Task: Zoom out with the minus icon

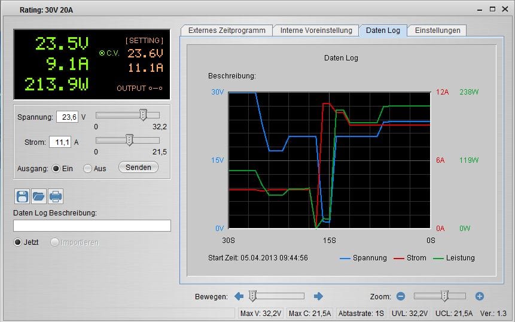Action: coord(401,296)
